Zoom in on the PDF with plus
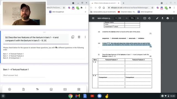Screen dimensions: 177x99 coord(138,18)
